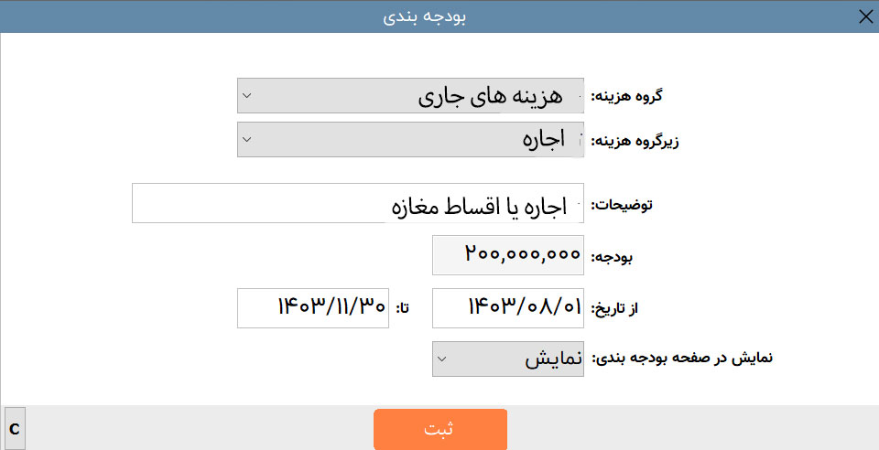Click inside the توضیحات description text field
Image resolution: width=879 pixels, height=450 pixels.
coord(358,203)
